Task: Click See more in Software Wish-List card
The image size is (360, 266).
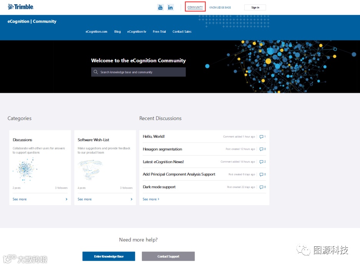Action: click(85, 199)
